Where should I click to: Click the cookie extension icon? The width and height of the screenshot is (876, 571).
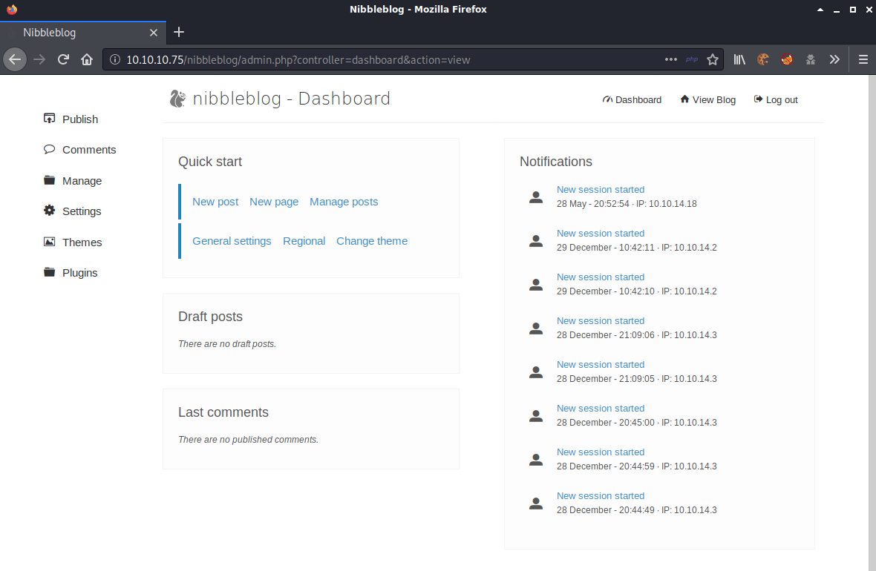click(x=763, y=60)
